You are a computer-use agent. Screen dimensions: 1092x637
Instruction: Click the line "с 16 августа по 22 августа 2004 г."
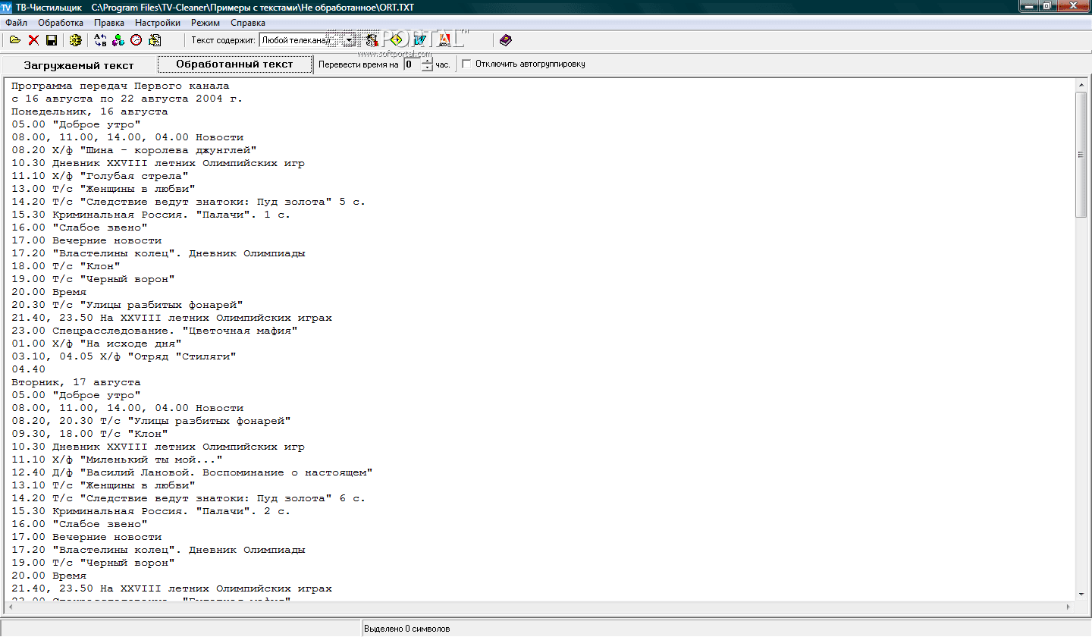127,99
